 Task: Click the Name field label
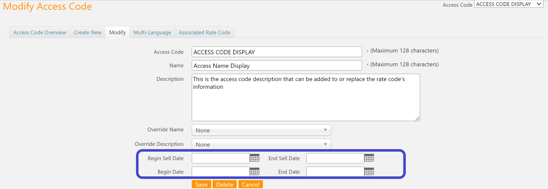click(176, 65)
